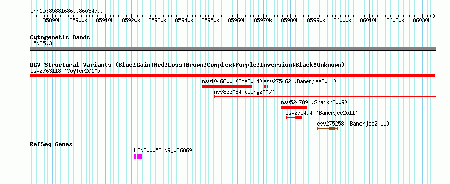
Task: Click the Cytogenetic Bands track title
Action: click(60, 37)
